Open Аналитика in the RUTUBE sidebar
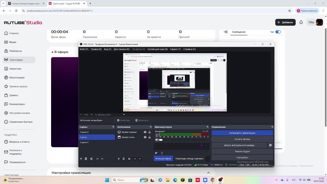The height and width of the screenshot is (184, 327). 15,69
